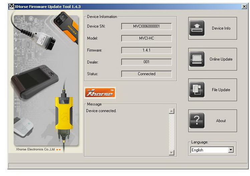Click the MVCI title bar icon
The image size is (250, 176).
tap(11, 7)
